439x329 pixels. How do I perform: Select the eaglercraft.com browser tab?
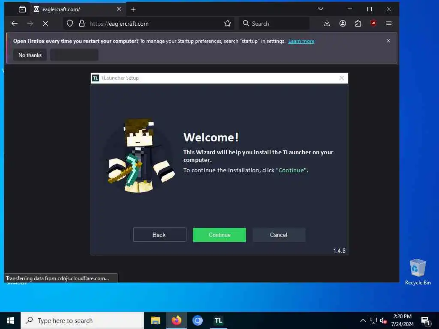coord(78,9)
